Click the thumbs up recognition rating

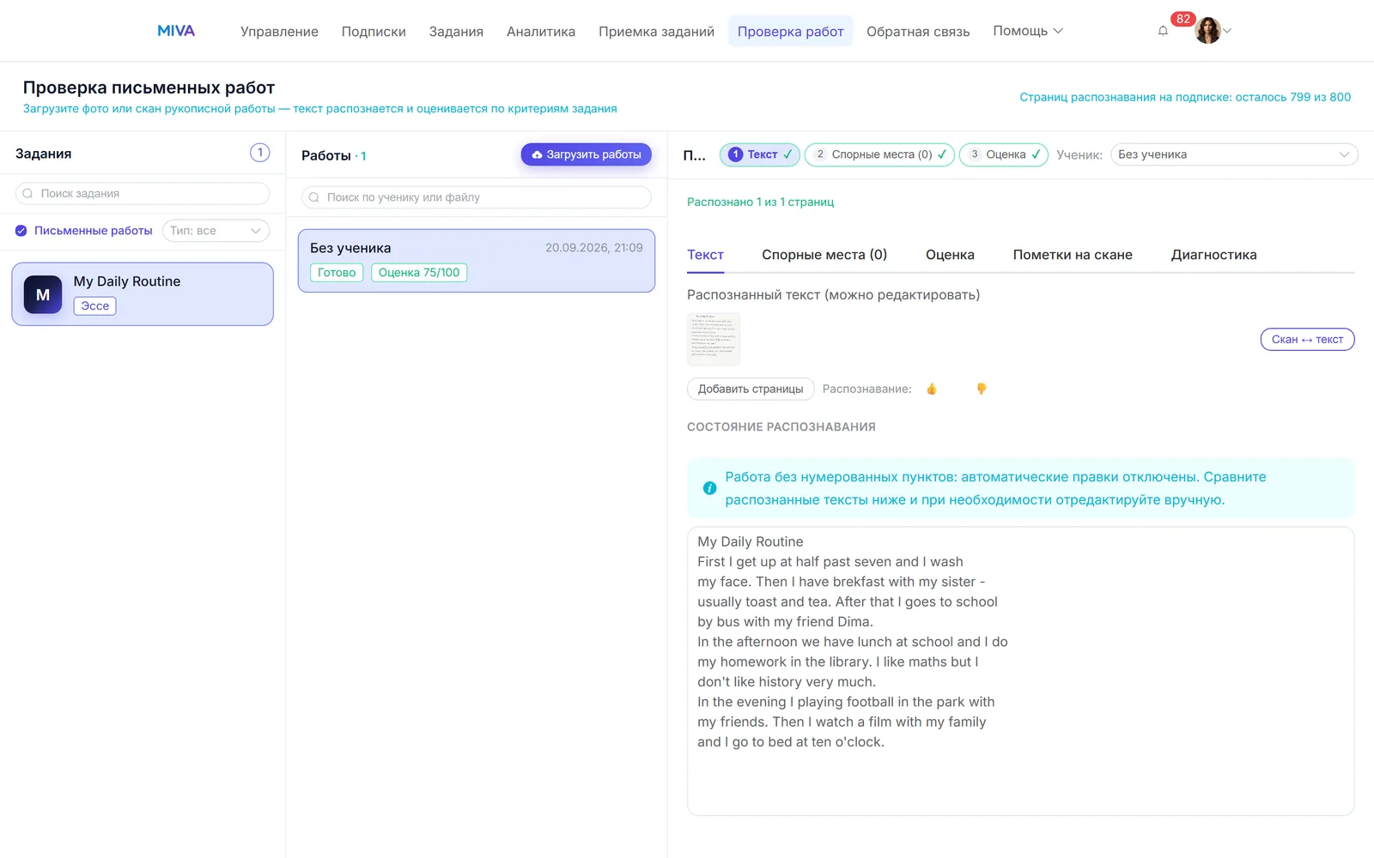coord(932,389)
